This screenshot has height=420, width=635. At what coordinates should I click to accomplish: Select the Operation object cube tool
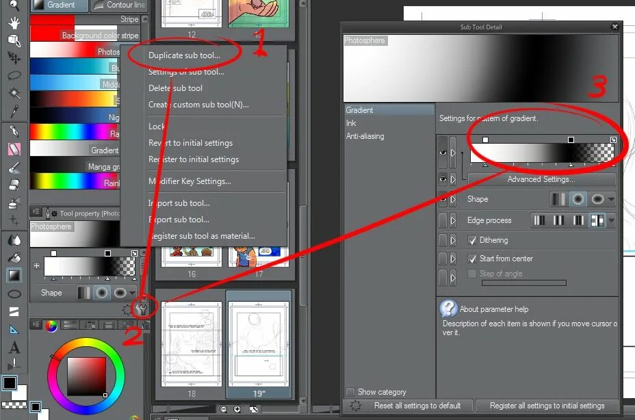14,40
